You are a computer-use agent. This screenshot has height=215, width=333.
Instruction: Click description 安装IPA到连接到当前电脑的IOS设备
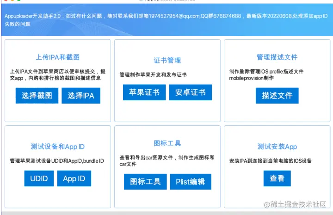point(271,160)
